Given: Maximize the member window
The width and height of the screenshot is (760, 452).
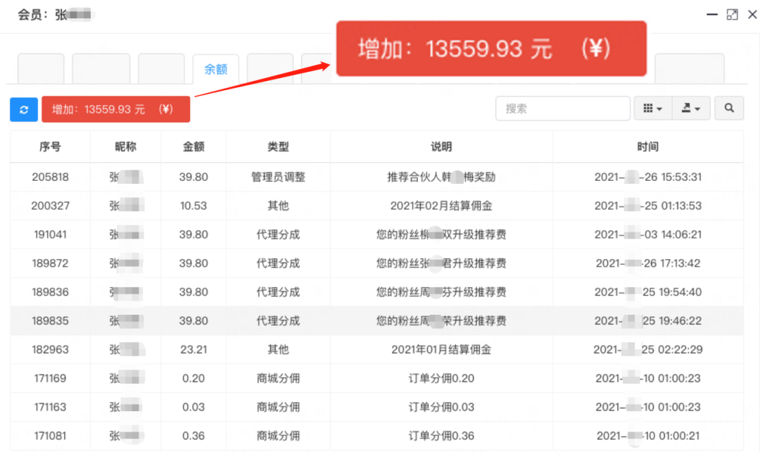Looking at the screenshot, I should [733, 14].
